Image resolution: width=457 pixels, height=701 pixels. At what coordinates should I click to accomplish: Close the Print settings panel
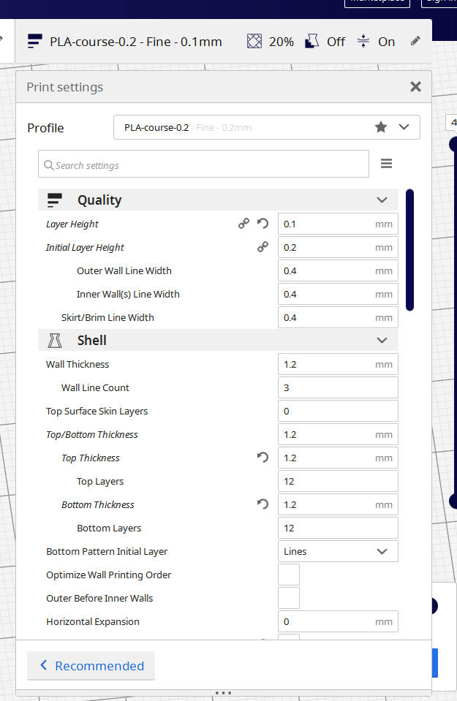point(415,87)
